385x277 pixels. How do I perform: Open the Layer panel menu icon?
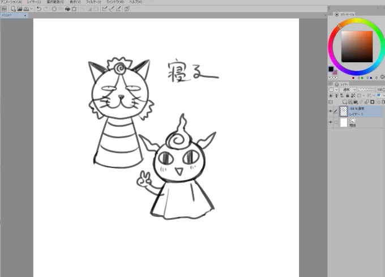tap(331, 84)
